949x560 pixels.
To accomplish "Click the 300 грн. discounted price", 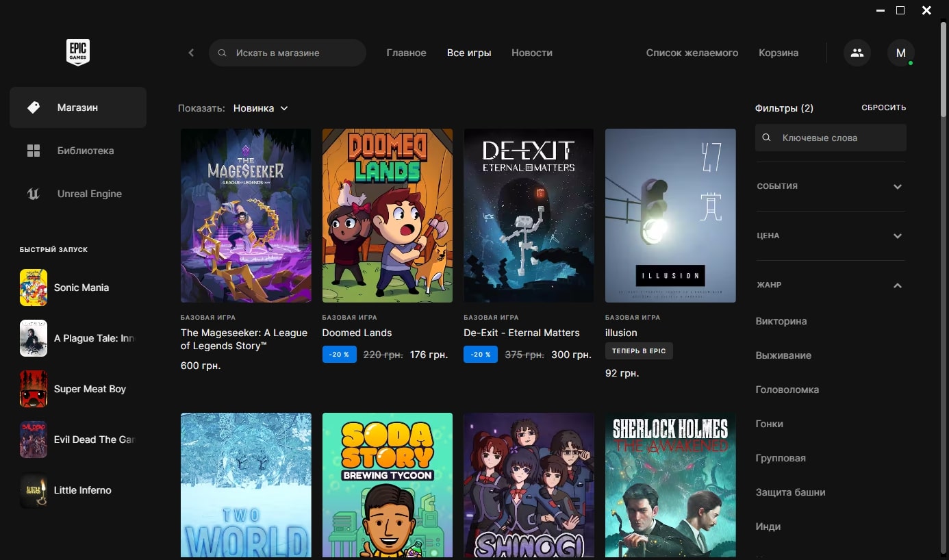I will [572, 355].
